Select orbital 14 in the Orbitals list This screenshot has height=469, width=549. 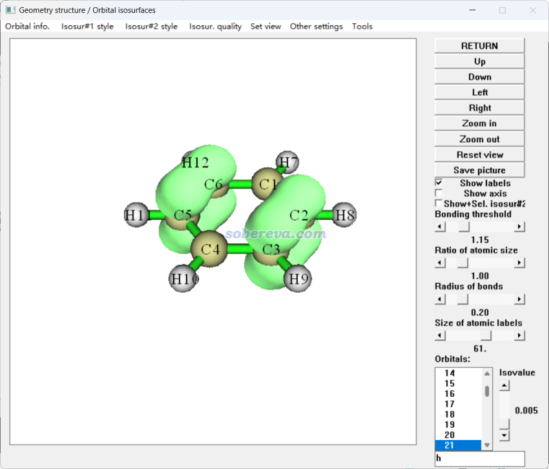point(458,373)
